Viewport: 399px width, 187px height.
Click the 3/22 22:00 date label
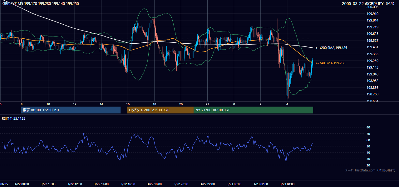click(208, 184)
